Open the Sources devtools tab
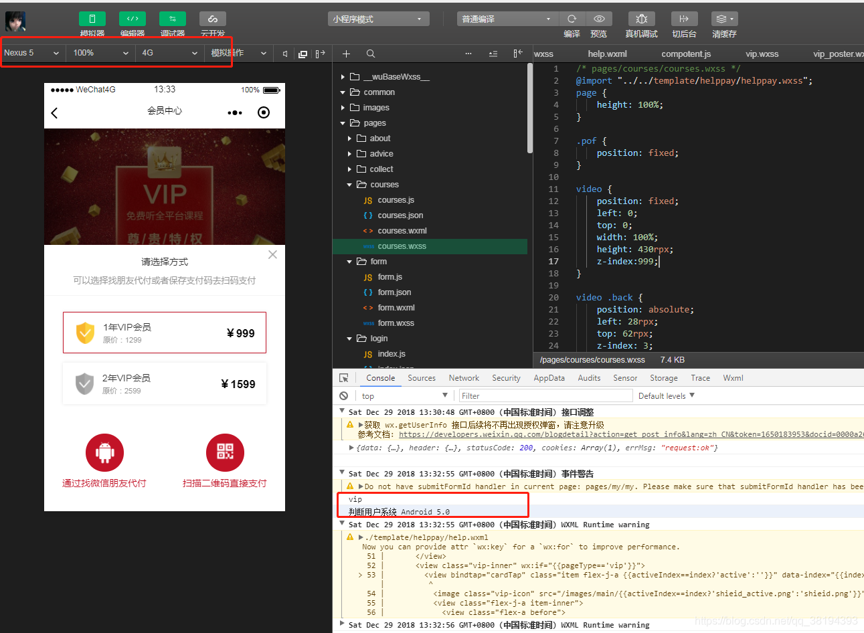Viewport: 864px width, 633px height. pos(422,378)
